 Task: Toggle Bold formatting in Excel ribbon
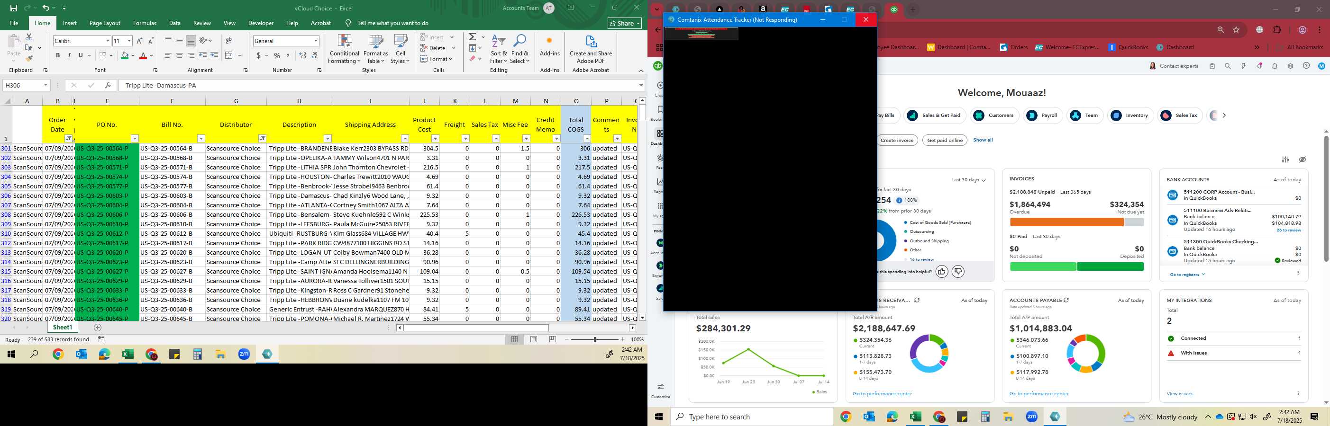tap(58, 55)
